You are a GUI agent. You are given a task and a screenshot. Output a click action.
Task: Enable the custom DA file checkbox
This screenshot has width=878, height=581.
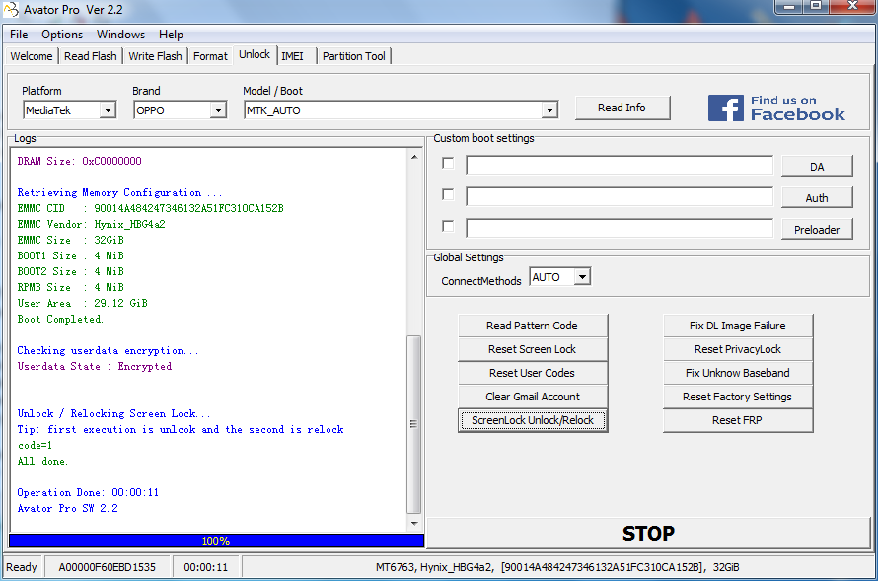coord(448,163)
